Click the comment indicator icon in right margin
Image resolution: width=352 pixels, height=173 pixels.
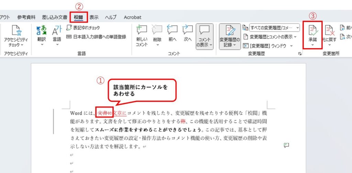pyautogui.click(x=286, y=145)
